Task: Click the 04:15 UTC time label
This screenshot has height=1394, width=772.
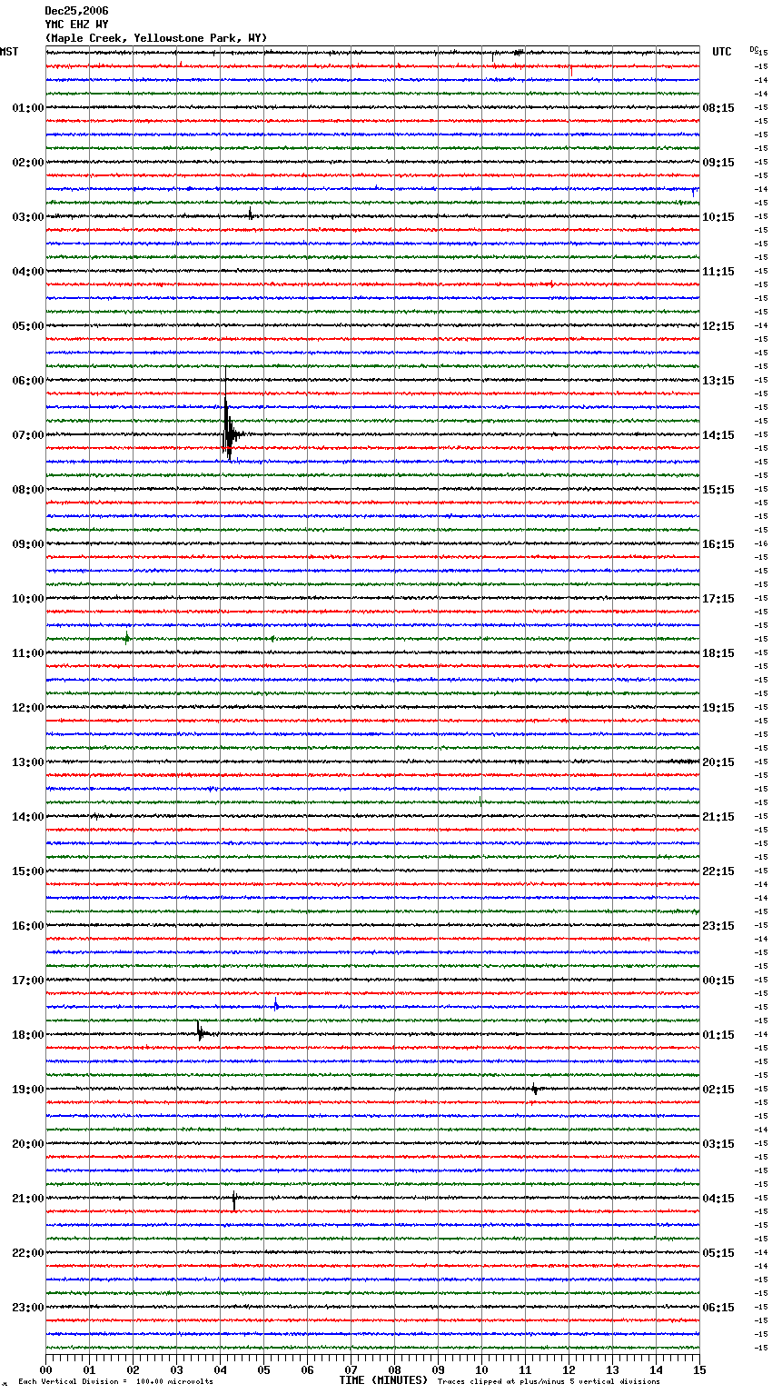Action: click(x=718, y=1199)
